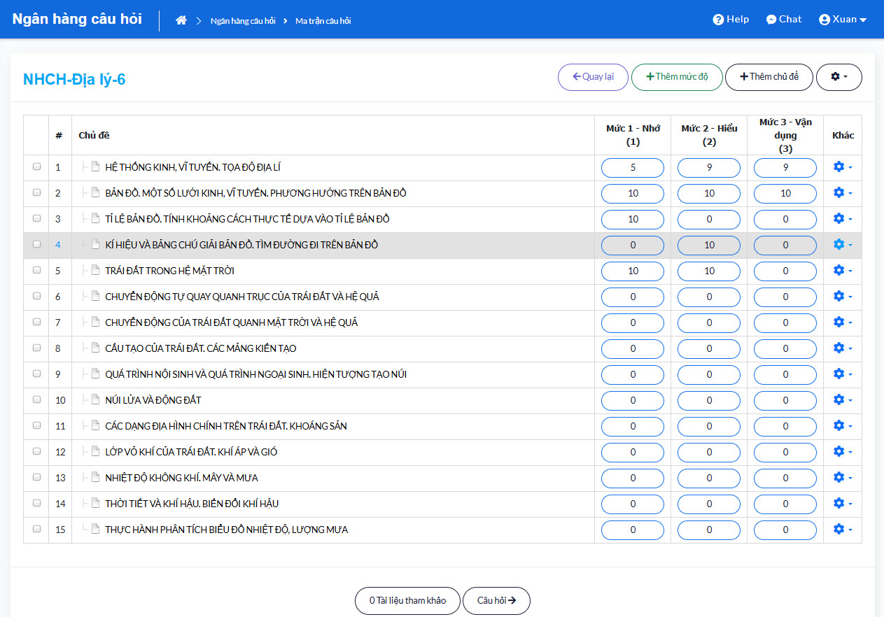The image size is (884, 617).
Task: Click Mức 1 field for topic 1
Action: 633,168
